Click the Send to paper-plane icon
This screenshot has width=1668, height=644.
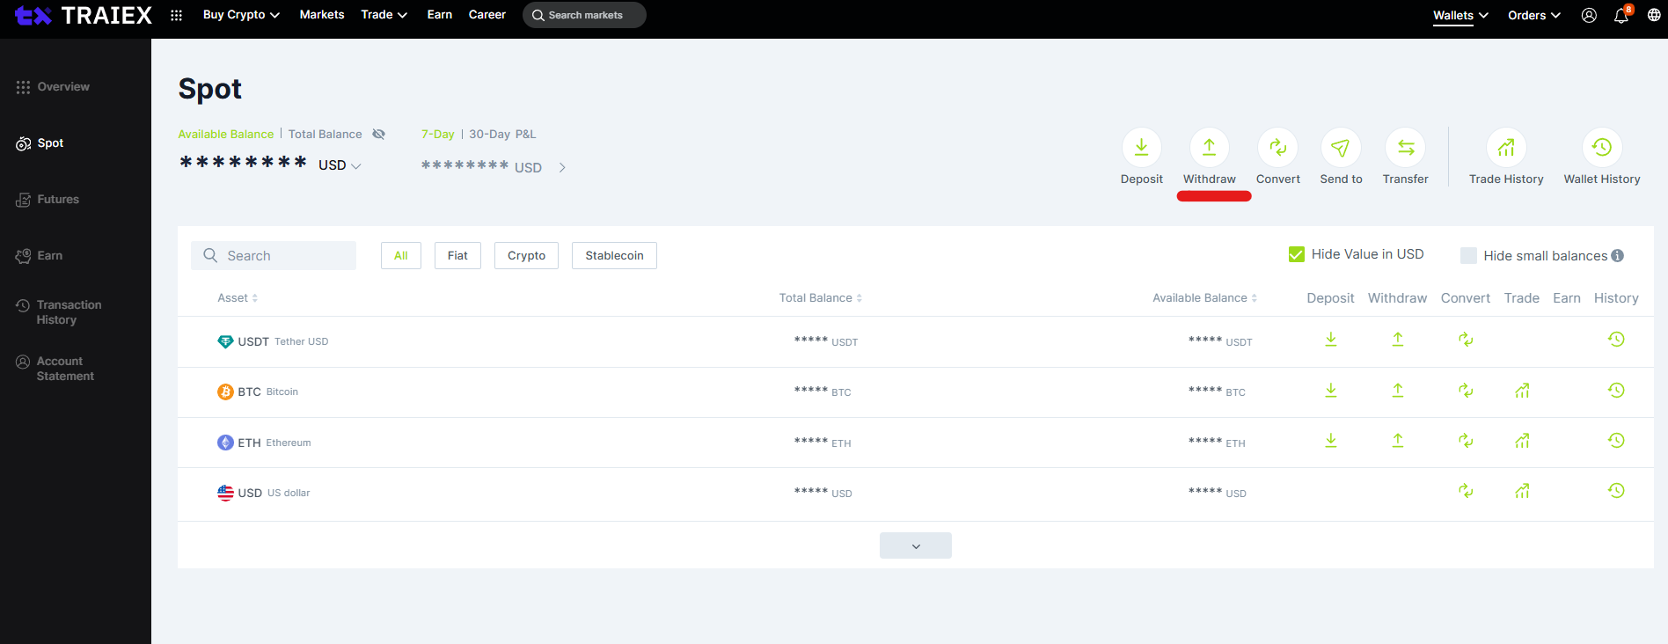(x=1341, y=147)
